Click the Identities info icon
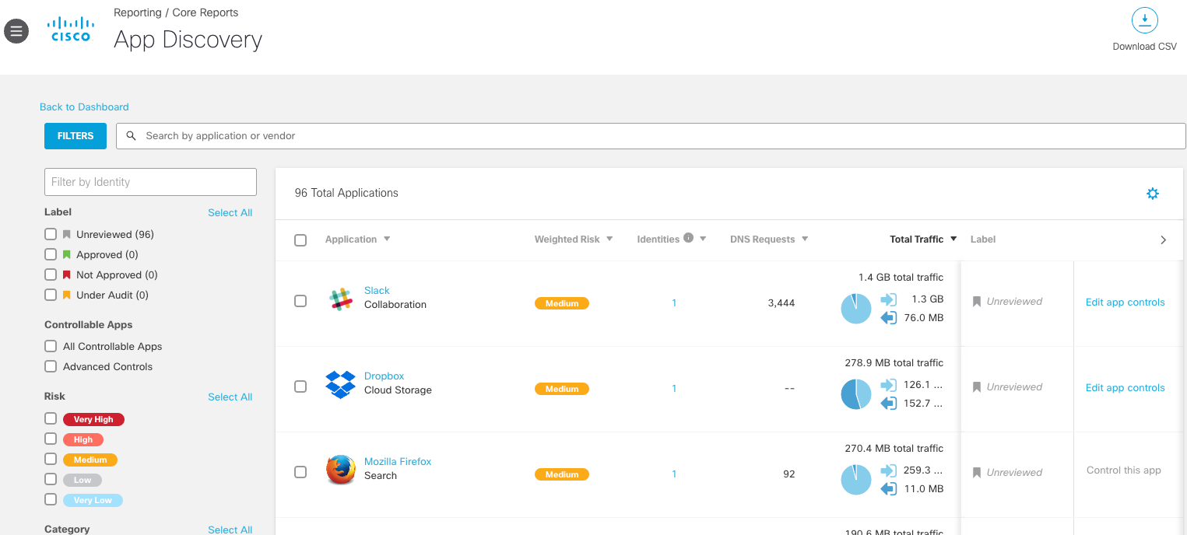Screen dimensions: 1187x535 (688, 238)
